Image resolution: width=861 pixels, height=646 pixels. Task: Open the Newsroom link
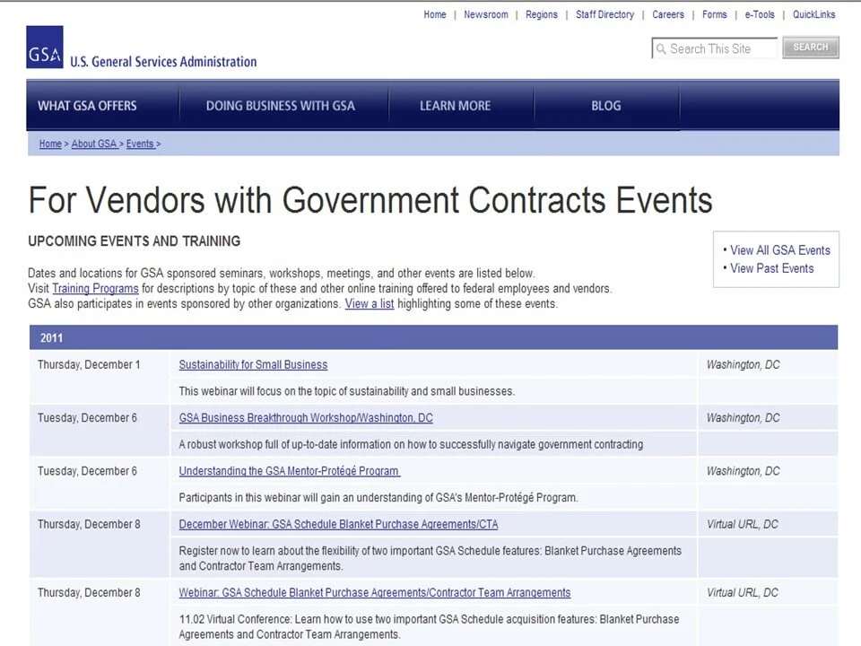pyautogui.click(x=486, y=15)
